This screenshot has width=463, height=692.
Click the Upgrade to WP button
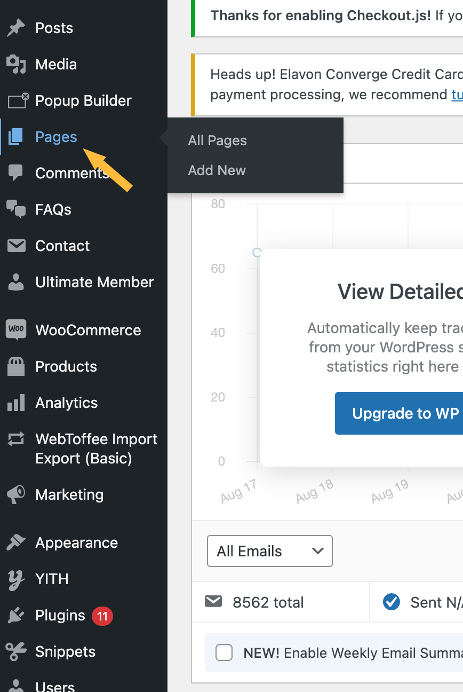(x=398, y=413)
